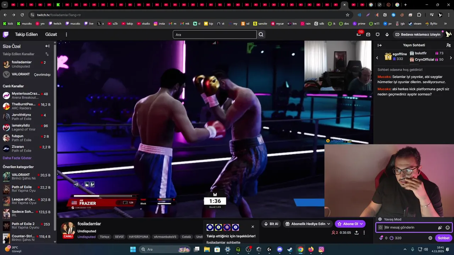Click the Bit Al button
Screen dimensions: 454x255
271,224
